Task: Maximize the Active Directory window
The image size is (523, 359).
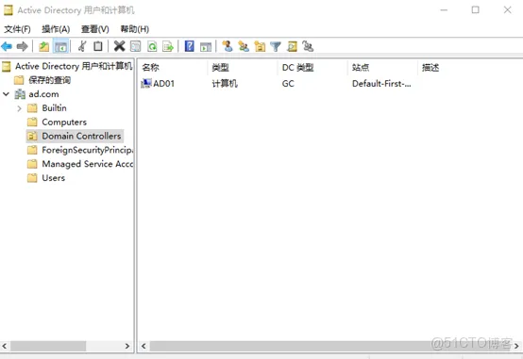Action: click(x=475, y=10)
